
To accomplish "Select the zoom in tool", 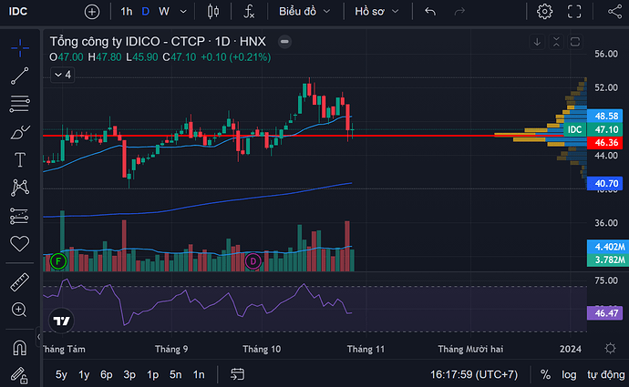I will tap(19, 310).
